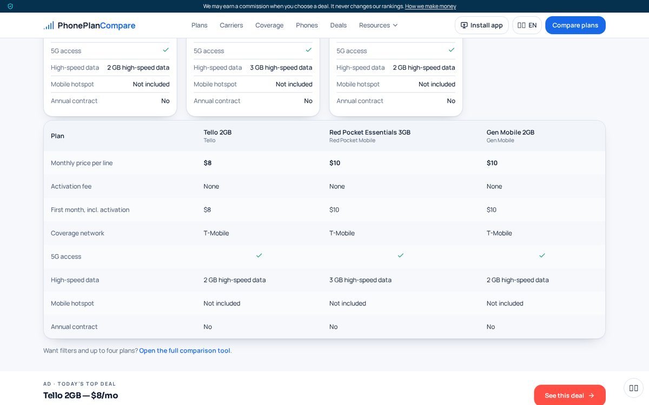Click Activation fee None in the Tello column
Viewport: 649px width, 405px height.
coord(211,186)
